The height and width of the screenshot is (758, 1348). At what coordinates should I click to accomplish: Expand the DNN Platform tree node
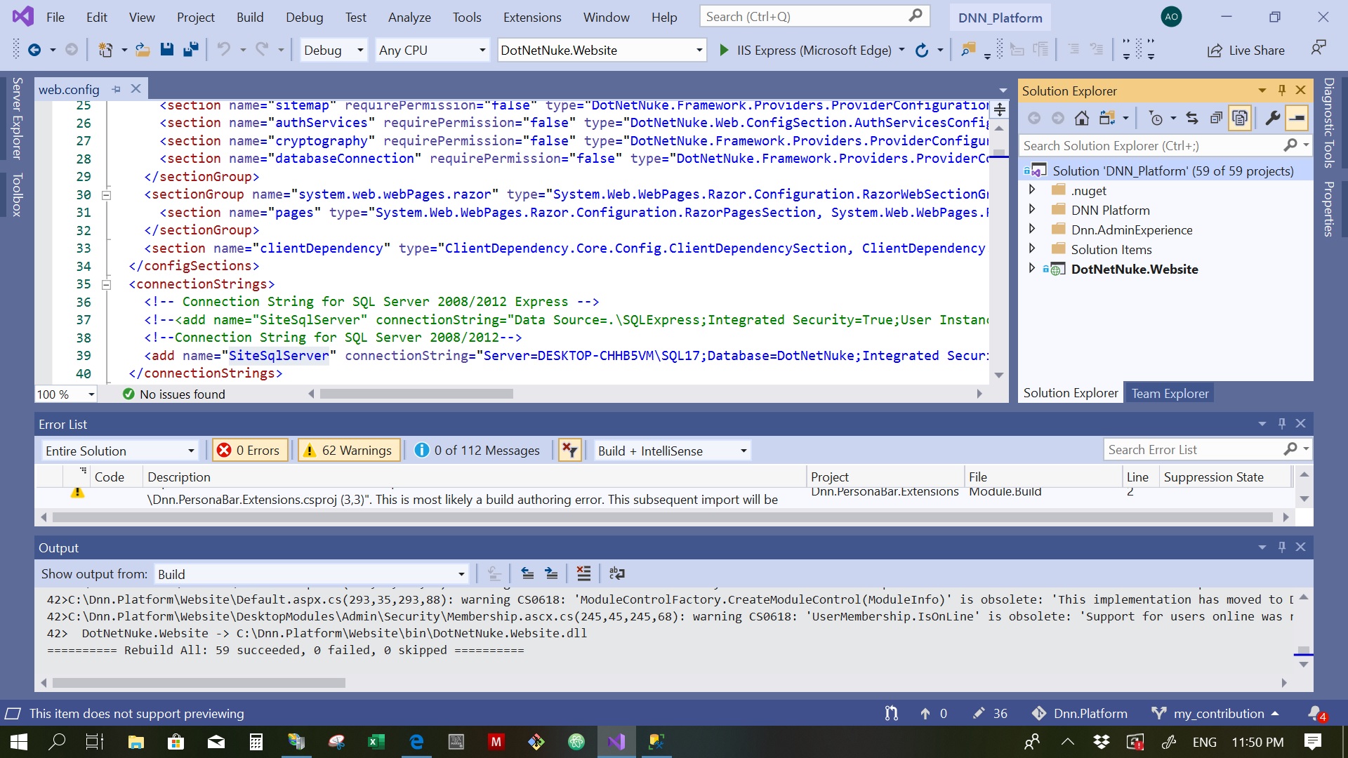coord(1032,208)
